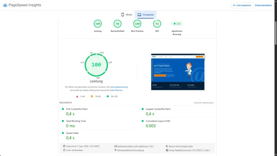Click the MESSWERTE section heading

point(66,103)
